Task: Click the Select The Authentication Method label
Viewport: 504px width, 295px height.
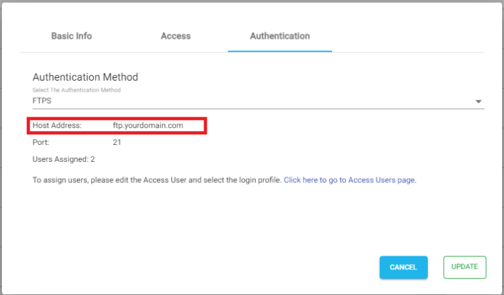Action: point(77,90)
